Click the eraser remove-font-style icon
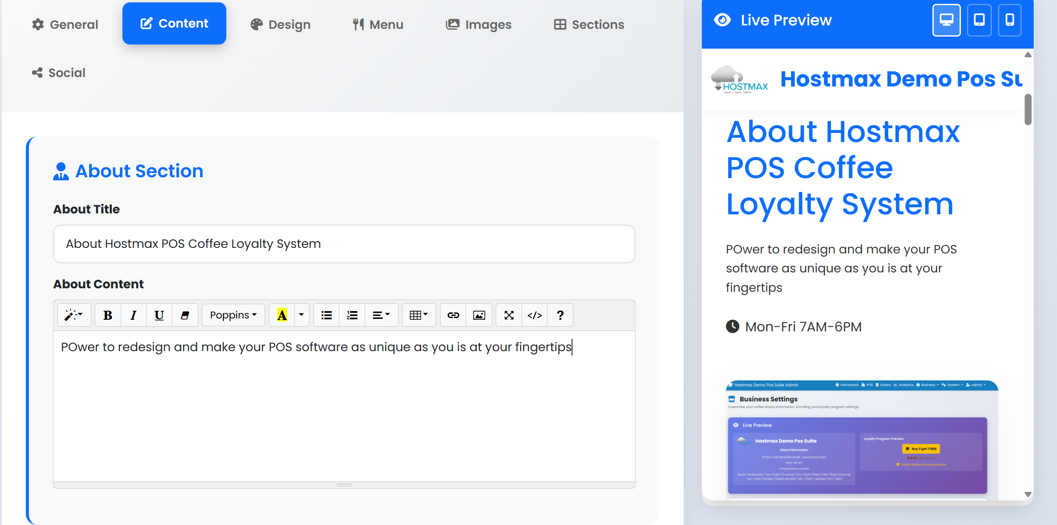Image resolution: width=1057 pixels, height=525 pixels. point(185,315)
